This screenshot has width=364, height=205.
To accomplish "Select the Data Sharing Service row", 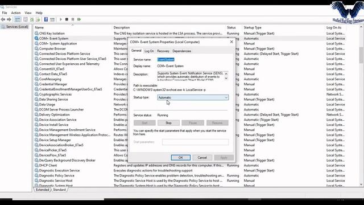I will click(189, 99).
